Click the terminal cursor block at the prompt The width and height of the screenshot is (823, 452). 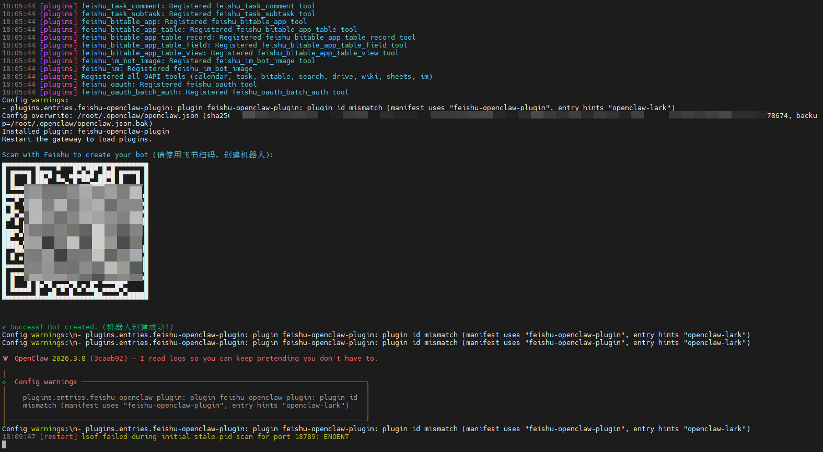click(x=4, y=445)
